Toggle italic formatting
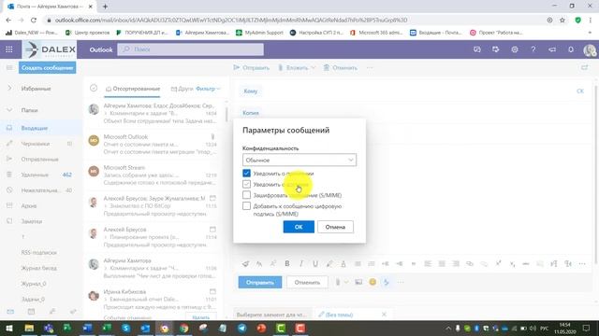The image size is (599, 336). (301, 263)
